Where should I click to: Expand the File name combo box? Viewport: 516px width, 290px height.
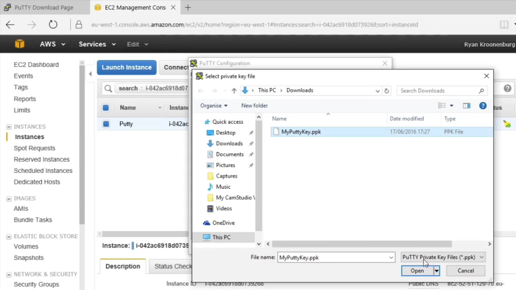pyautogui.click(x=391, y=258)
